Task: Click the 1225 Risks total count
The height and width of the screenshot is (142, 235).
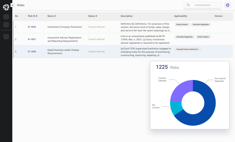Action: coord(167,67)
